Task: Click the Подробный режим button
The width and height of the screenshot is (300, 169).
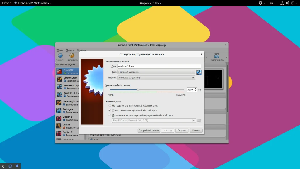Action: 149,131
